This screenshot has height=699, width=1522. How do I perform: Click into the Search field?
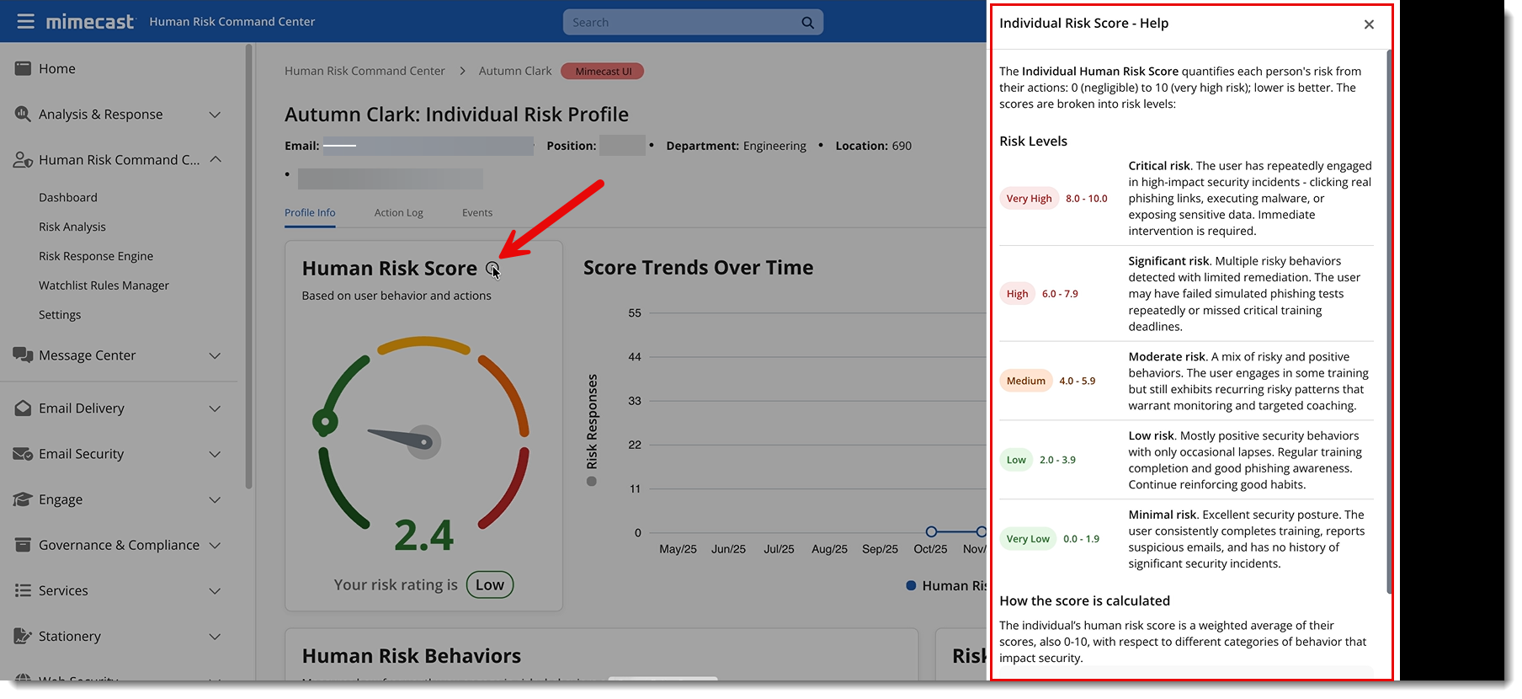tap(682, 23)
